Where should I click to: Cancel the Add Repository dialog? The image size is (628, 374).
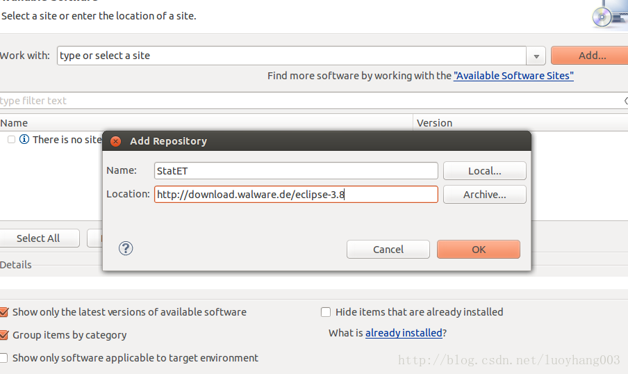(388, 250)
